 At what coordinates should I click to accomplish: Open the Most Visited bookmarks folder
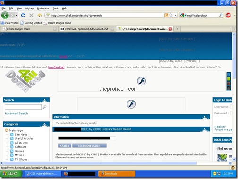pyautogui.click(x=9, y=23)
